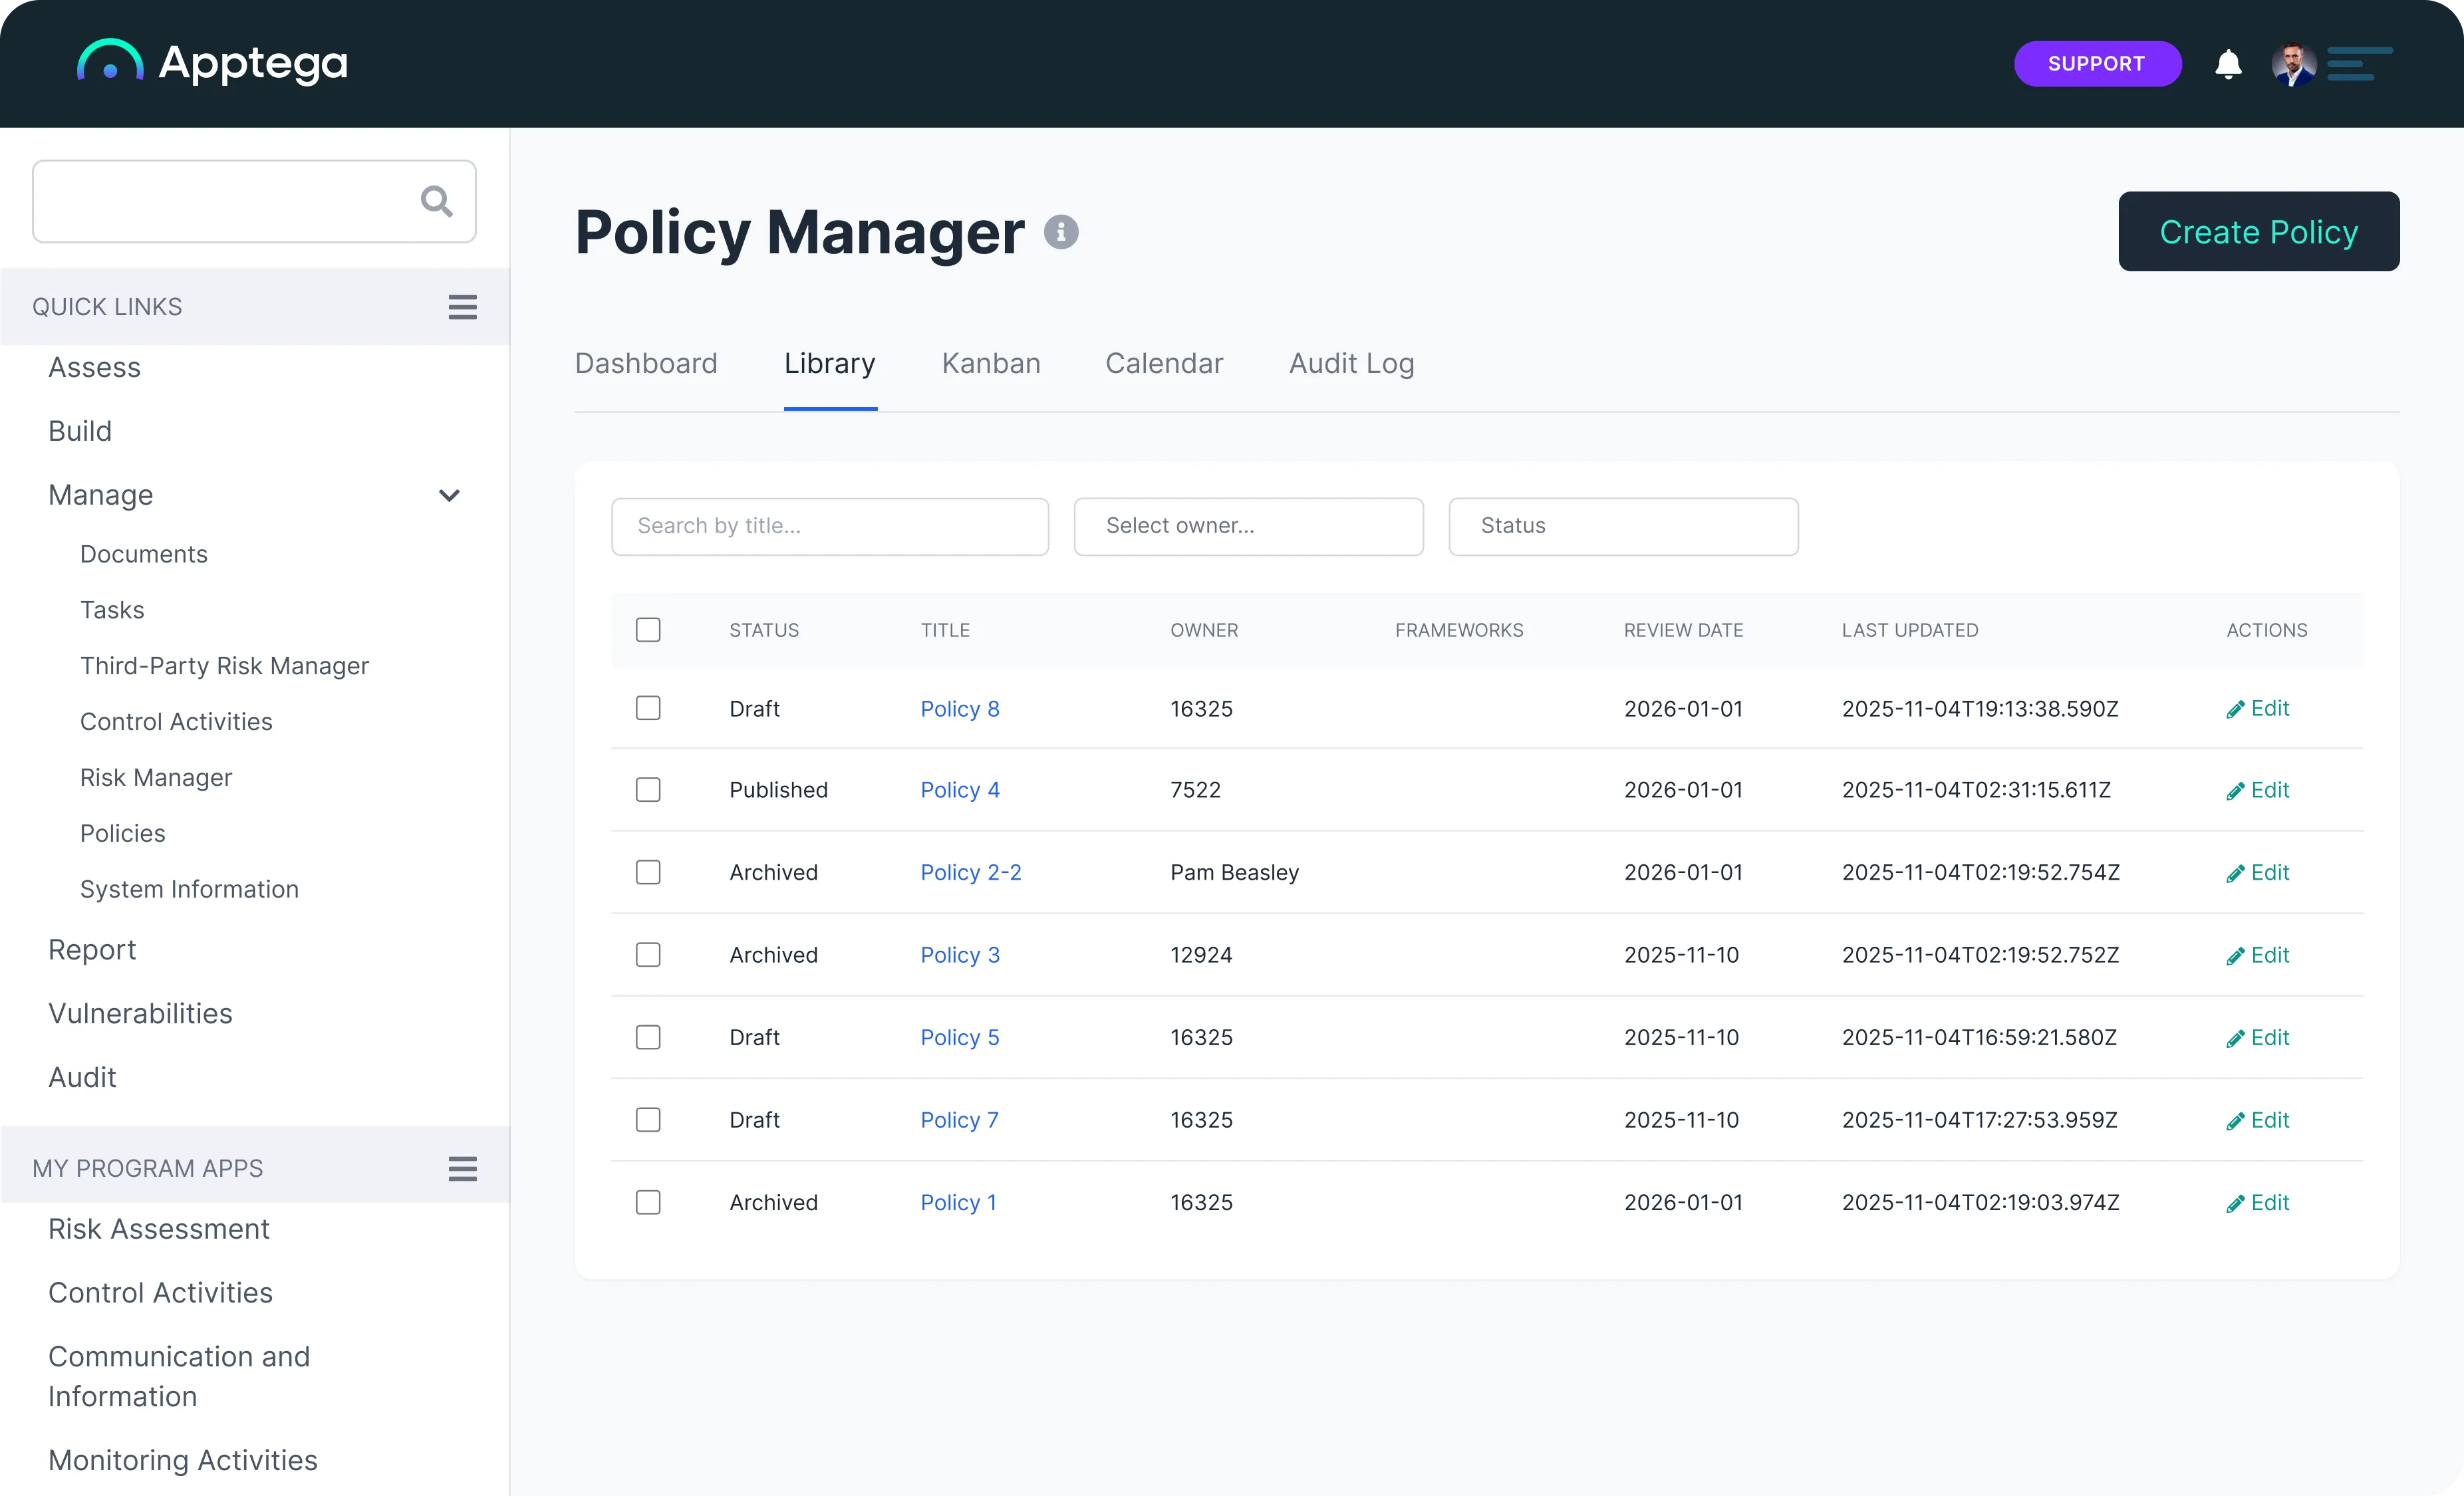Switch to the Kanban tab
The image size is (2464, 1496).
[x=990, y=363]
